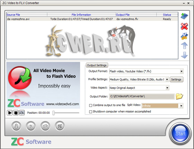Open help with the question mark button

(31, 126)
